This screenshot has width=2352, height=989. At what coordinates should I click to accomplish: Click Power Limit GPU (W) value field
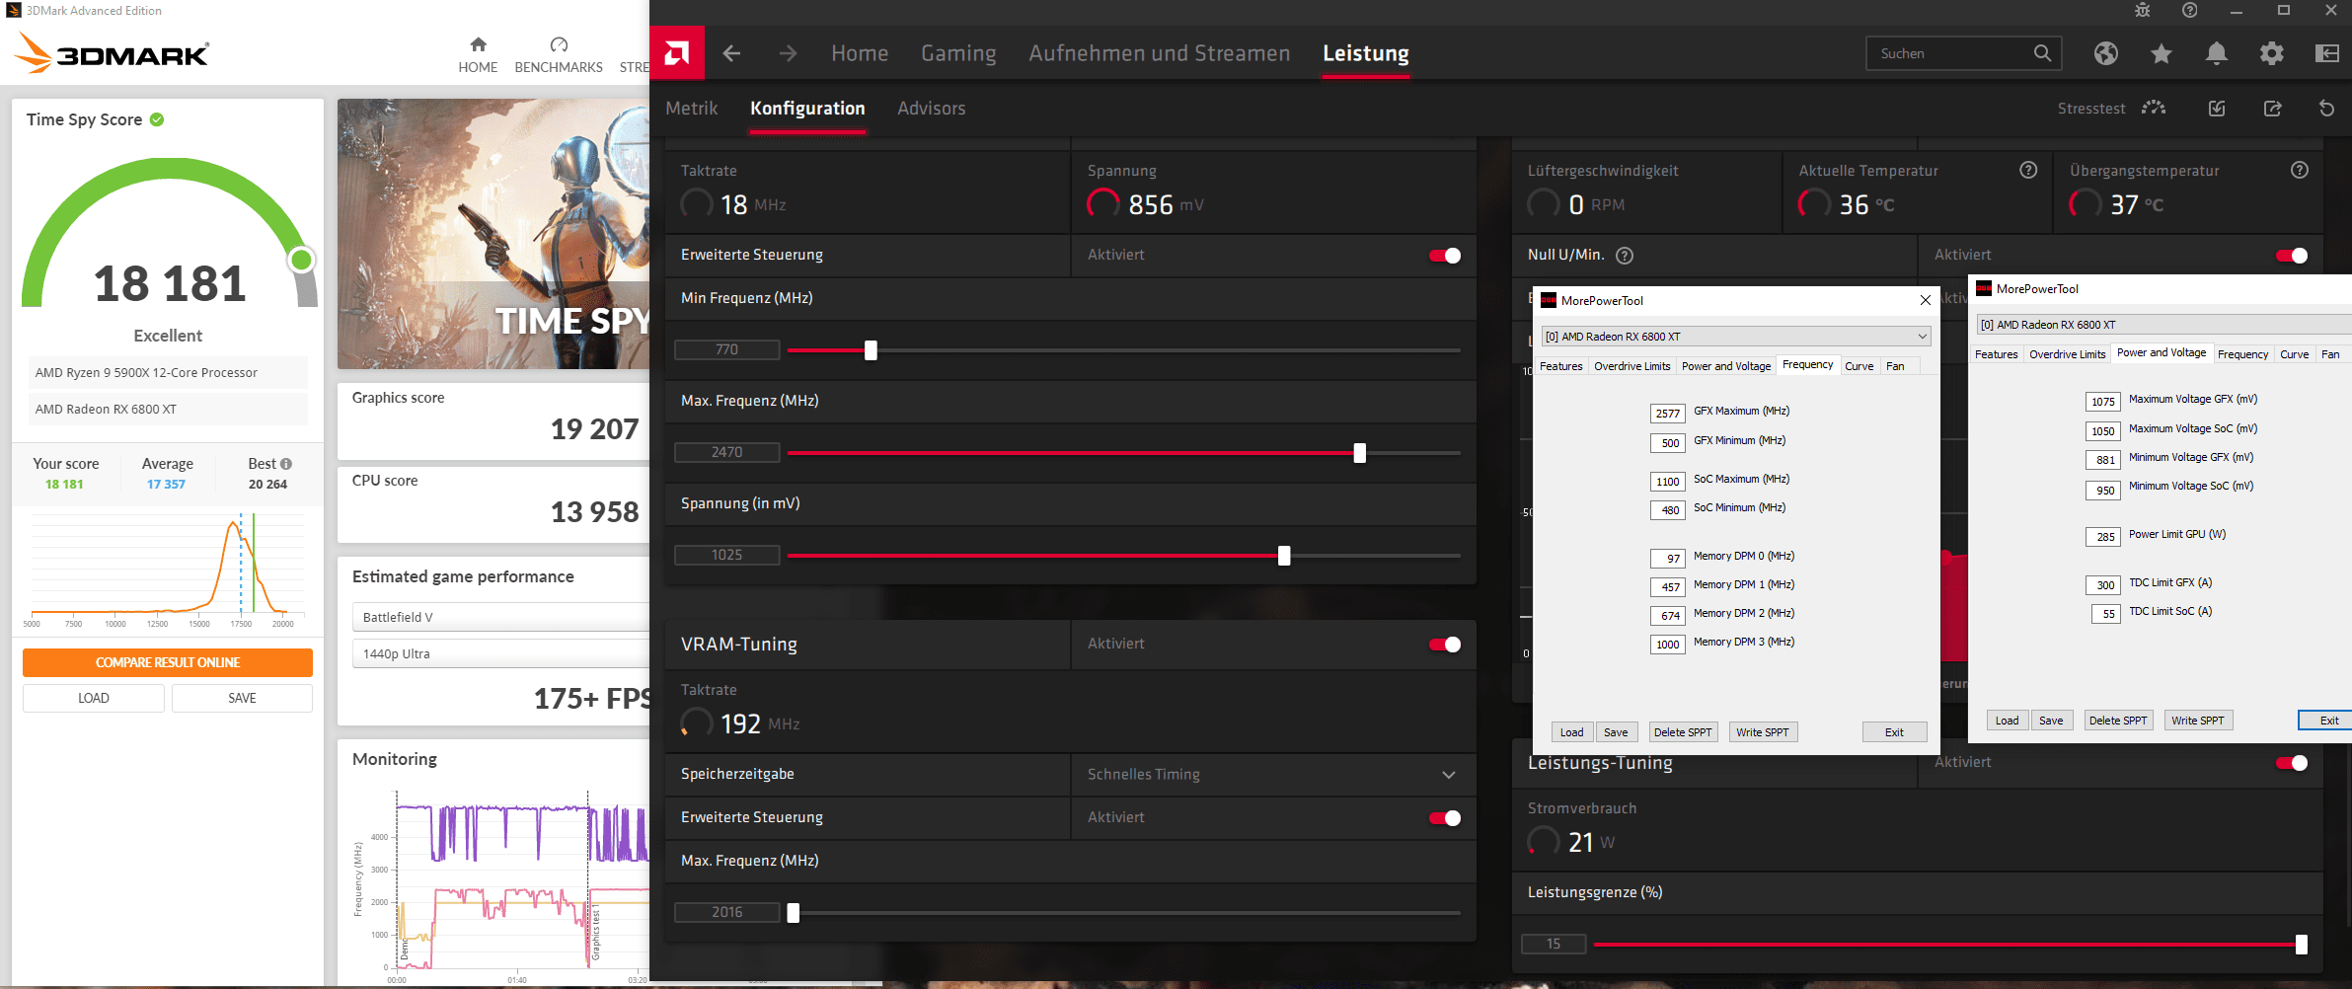pos(2103,537)
